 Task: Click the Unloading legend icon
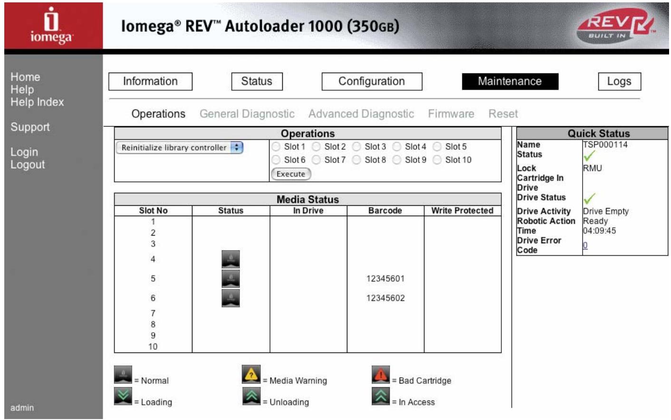251,396
